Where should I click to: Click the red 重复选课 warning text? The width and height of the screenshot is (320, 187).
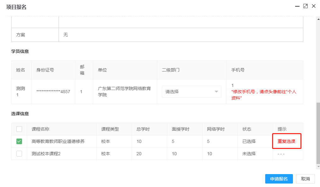(x=286, y=141)
